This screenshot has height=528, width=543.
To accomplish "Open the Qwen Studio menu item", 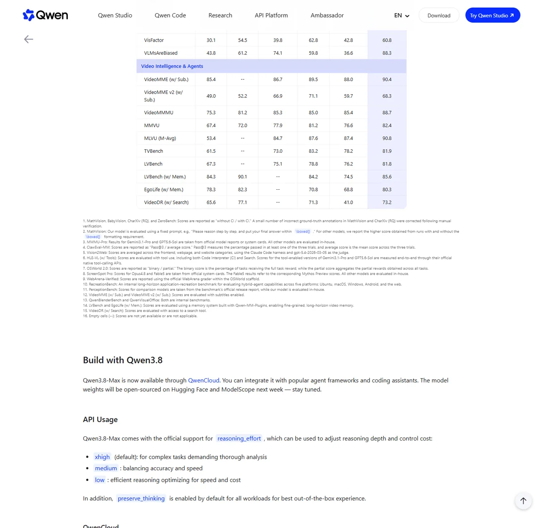I will click(x=115, y=15).
